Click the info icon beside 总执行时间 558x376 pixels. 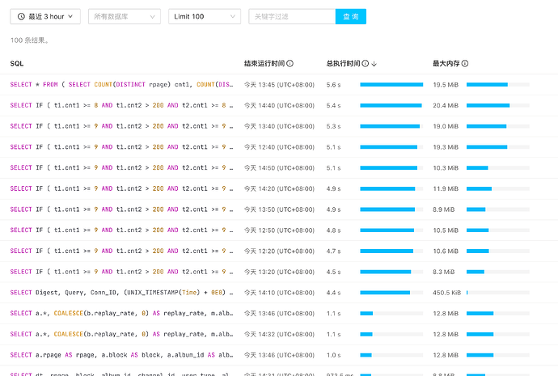point(366,63)
